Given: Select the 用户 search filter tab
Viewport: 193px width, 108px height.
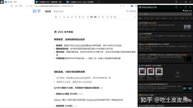Looking at the screenshot, I should coord(152,18).
